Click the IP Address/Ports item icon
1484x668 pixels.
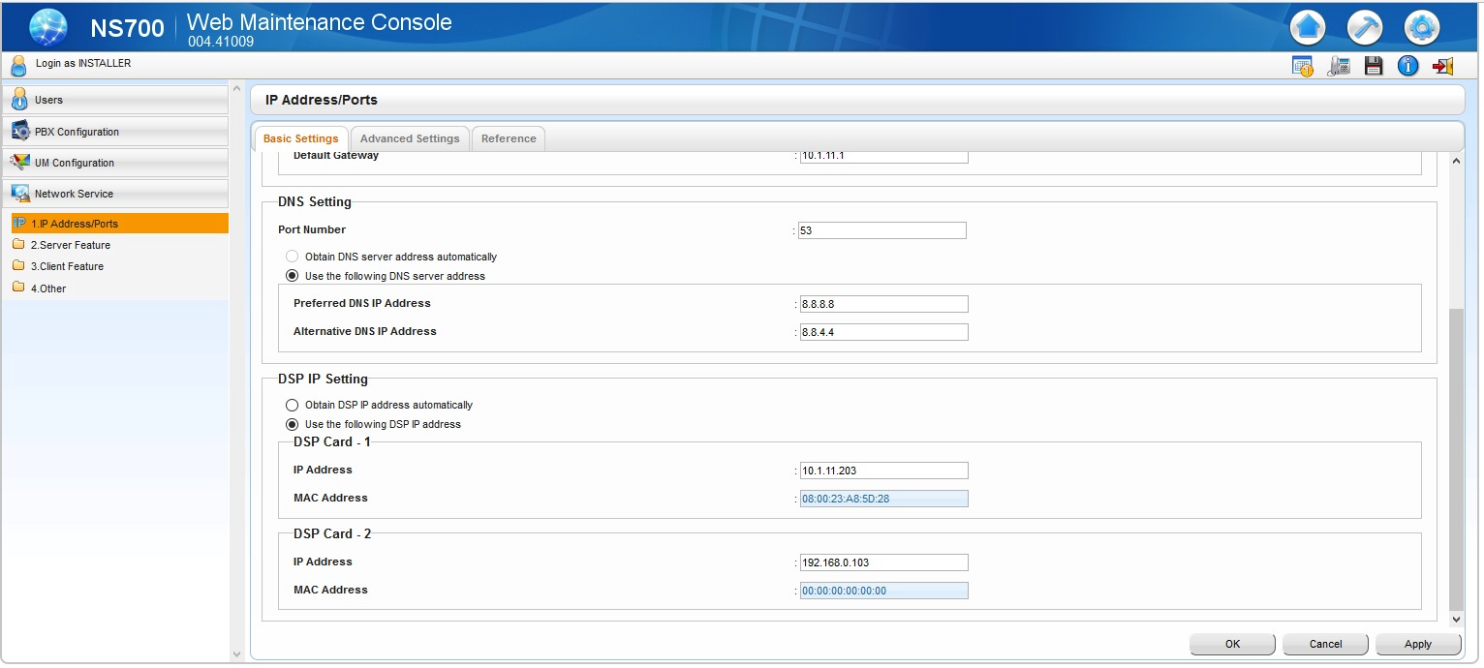tap(19, 224)
